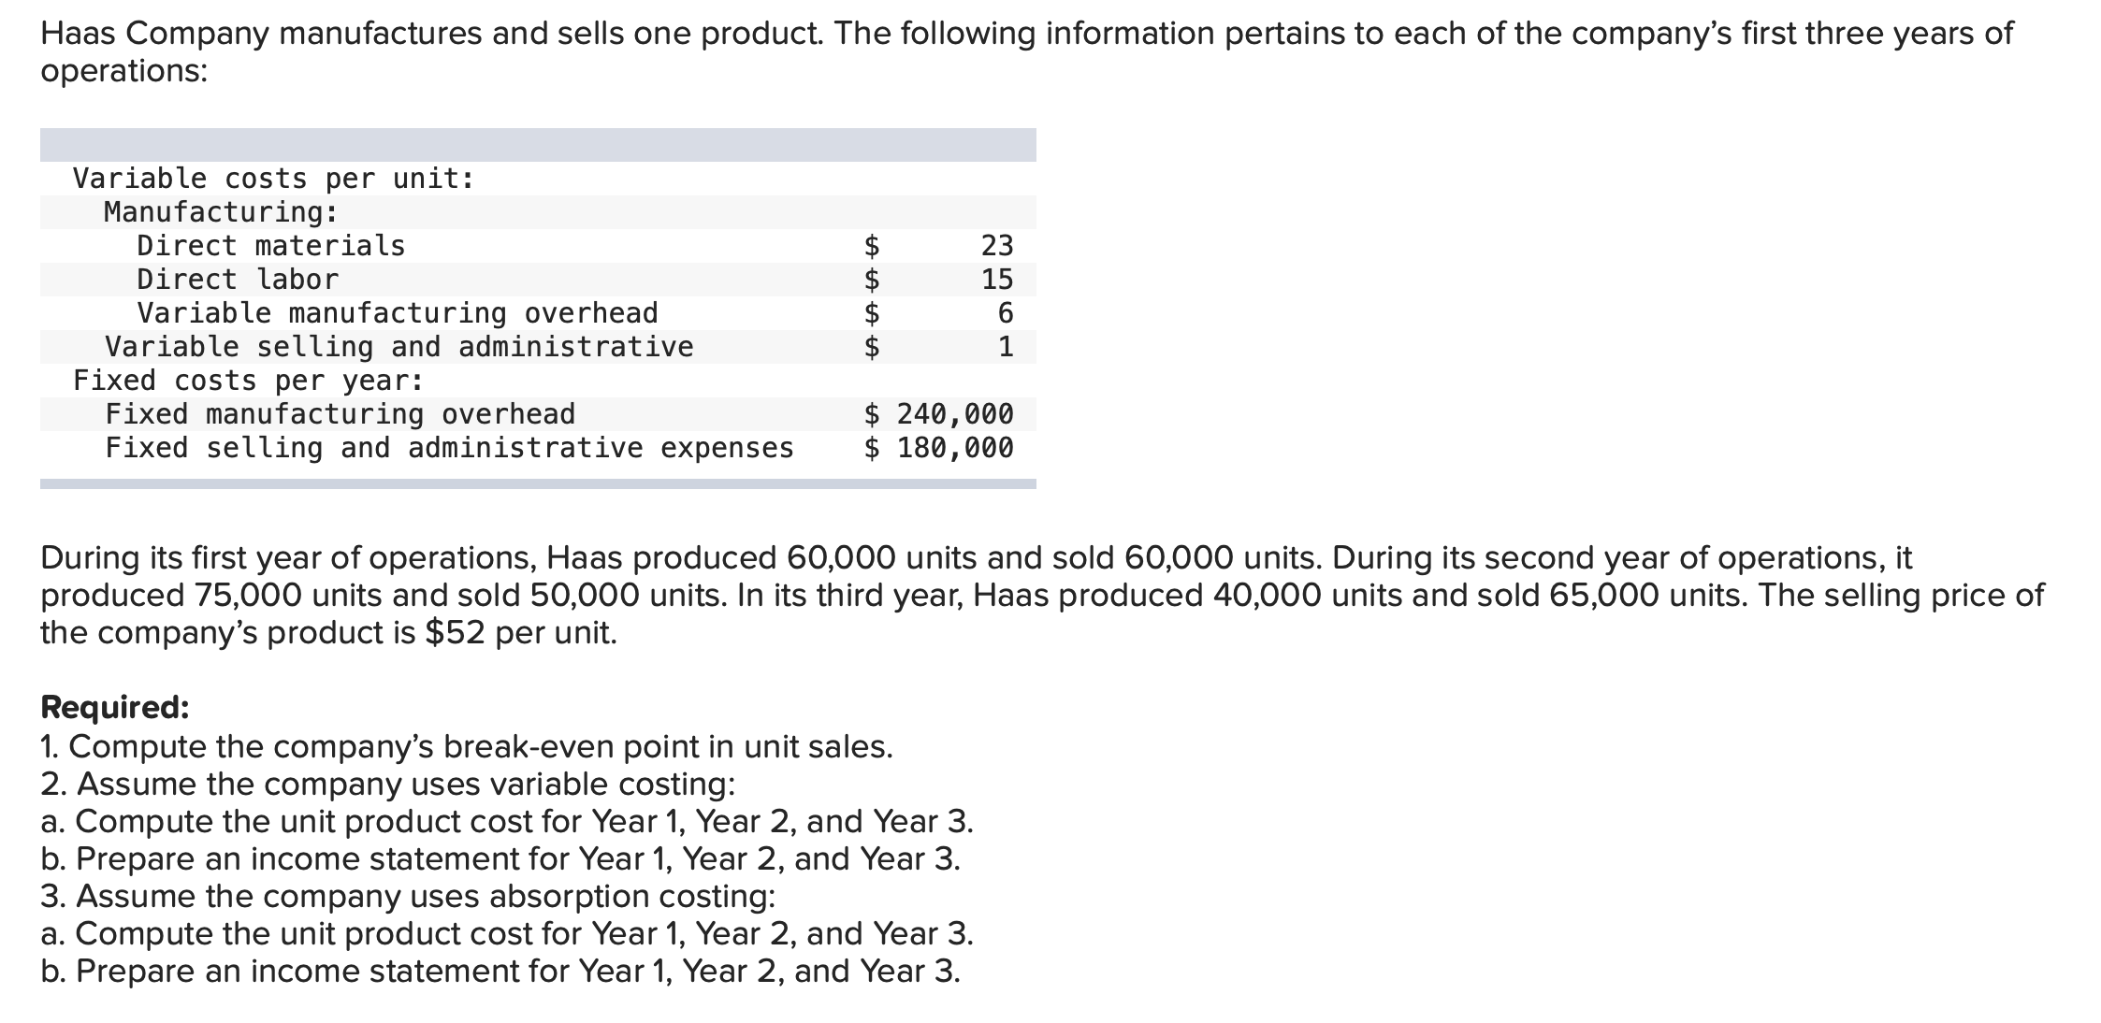Click the bold "Required:" heading
Viewport: 2101px width, 1023px height.
coord(115,708)
